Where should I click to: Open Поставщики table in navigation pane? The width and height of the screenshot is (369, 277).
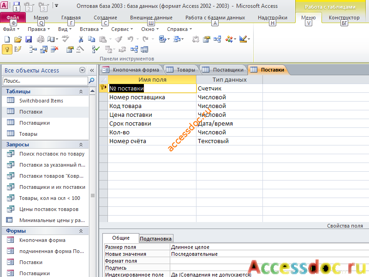coord(34,123)
